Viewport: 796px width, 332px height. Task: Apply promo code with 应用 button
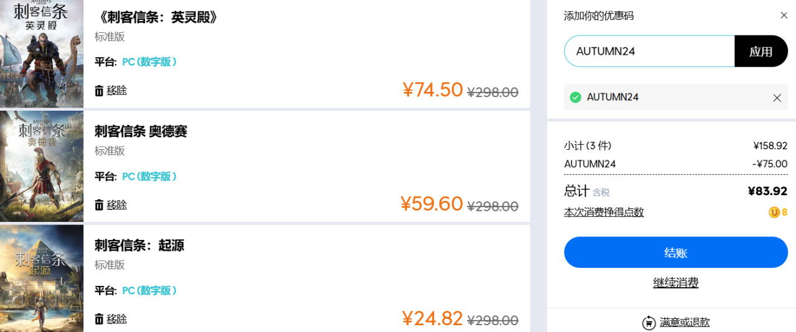pos(761,51)
